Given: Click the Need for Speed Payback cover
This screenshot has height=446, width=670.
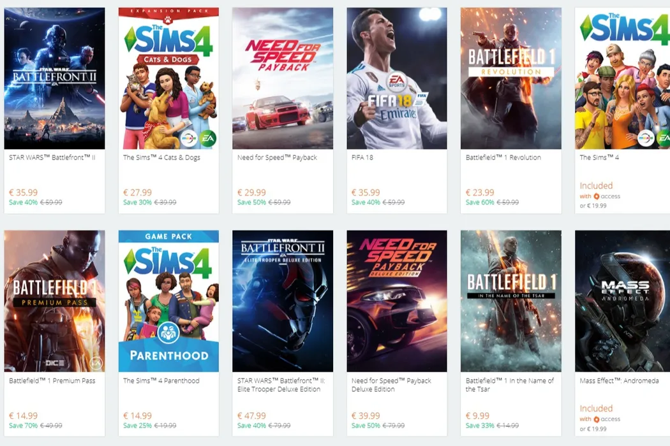Looking at the screenshot, I should point(283,78).
